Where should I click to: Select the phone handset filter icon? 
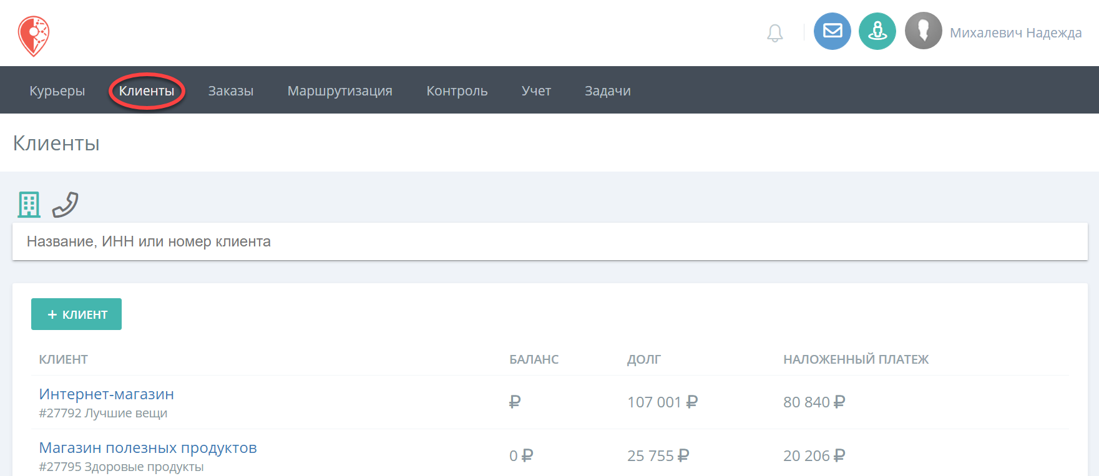click(65, 205)
